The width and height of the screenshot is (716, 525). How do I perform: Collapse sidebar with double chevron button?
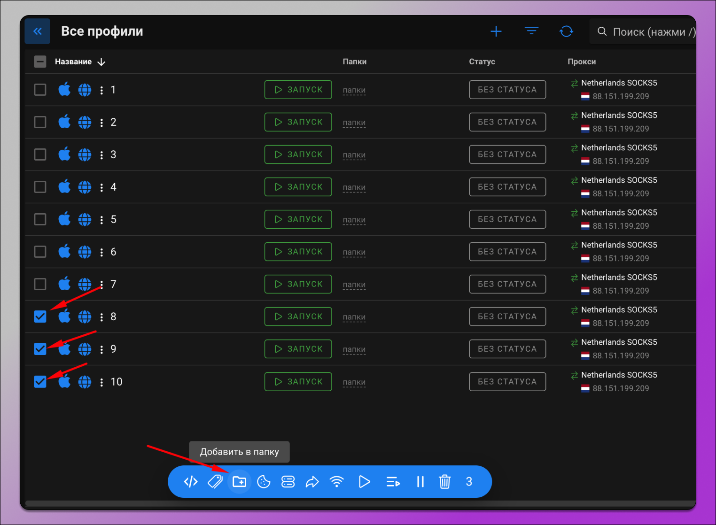pyautogui.click(x=38, y=31)
